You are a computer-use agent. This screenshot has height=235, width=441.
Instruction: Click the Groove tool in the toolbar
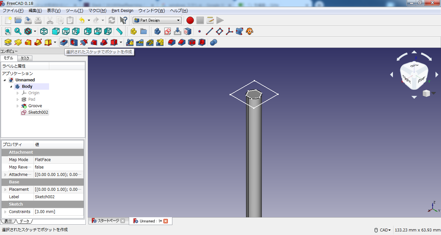point(84,42)
